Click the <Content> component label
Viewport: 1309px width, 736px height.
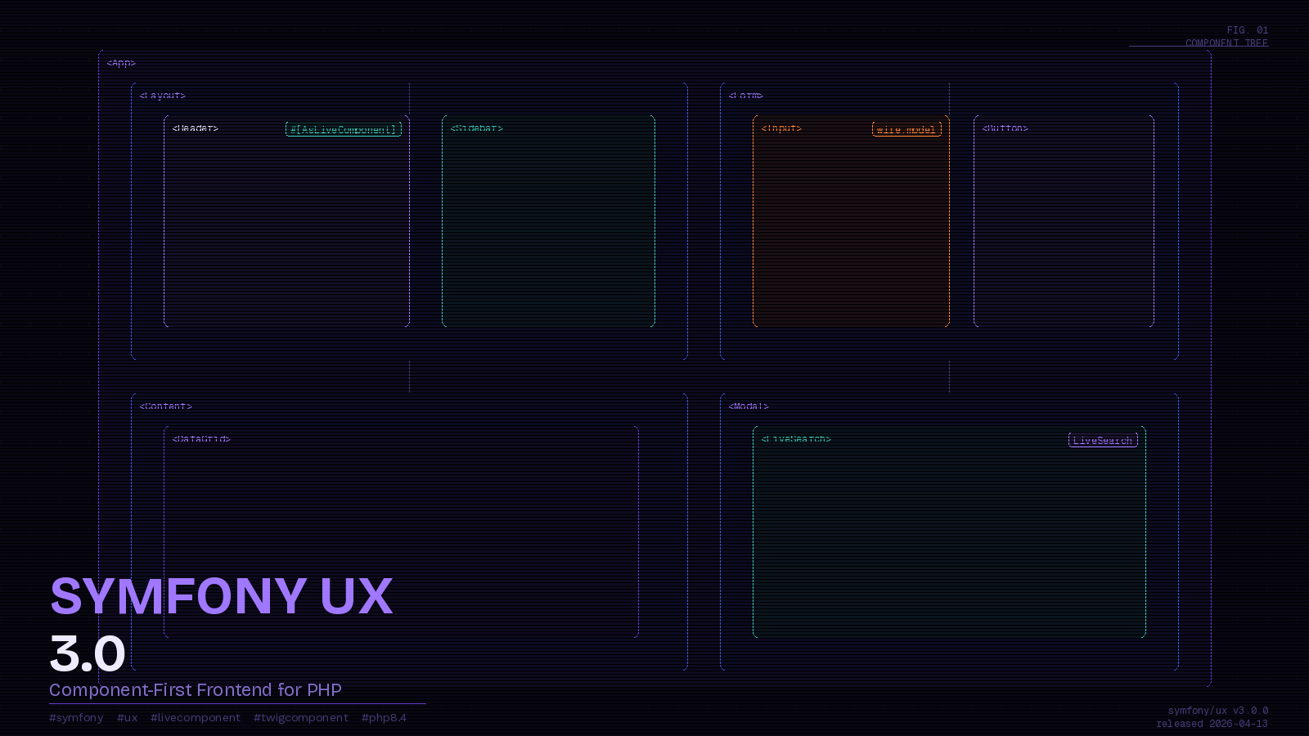166,406
